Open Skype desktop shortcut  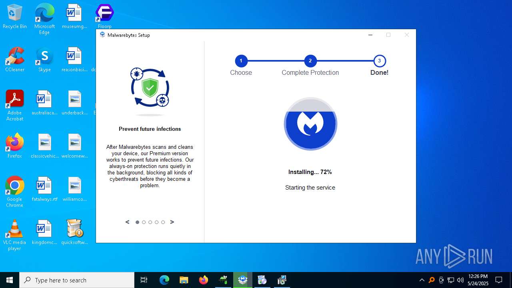pos(44,60)
